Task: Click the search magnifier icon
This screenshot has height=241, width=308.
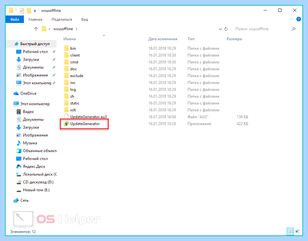Action: point(294,29)
